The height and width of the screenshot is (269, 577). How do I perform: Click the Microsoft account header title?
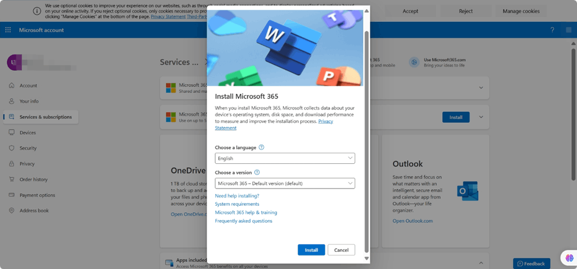pos(41,30)
